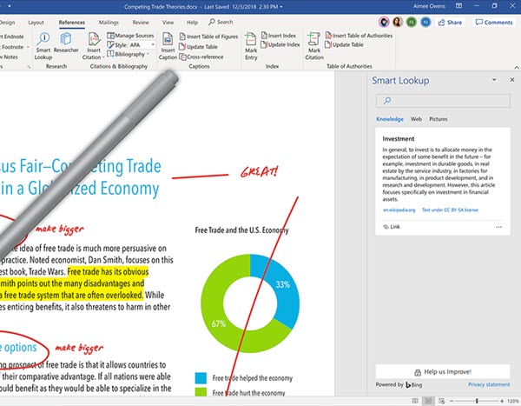Select the Web tab in Smart Lookup
This screenshot has width=521, height=406.
(416, 119)
